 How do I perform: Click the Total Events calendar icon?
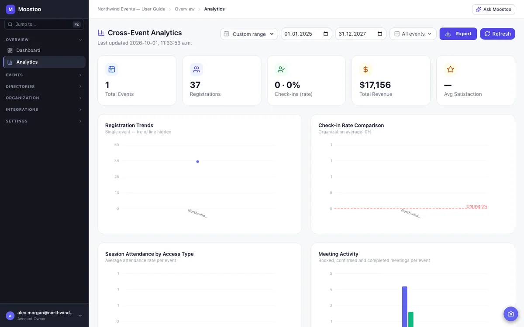(x=112, y=69)
